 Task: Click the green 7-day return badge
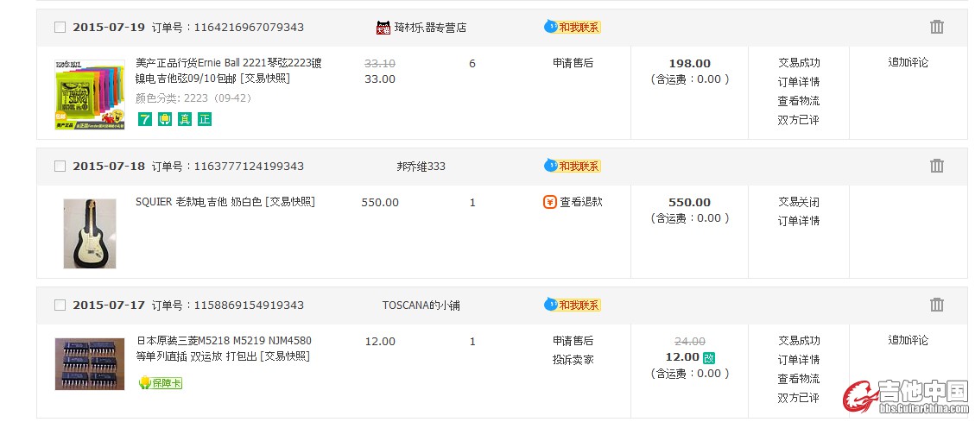click(144, 119)
